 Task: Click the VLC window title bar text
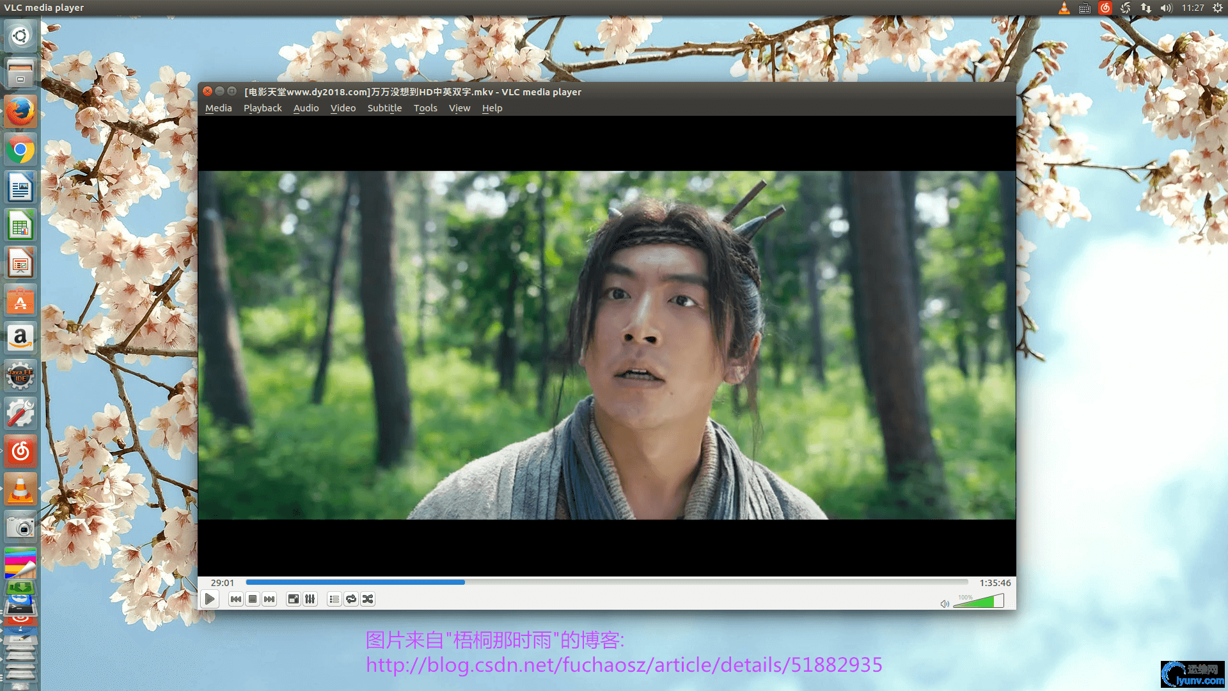[413, 92]
